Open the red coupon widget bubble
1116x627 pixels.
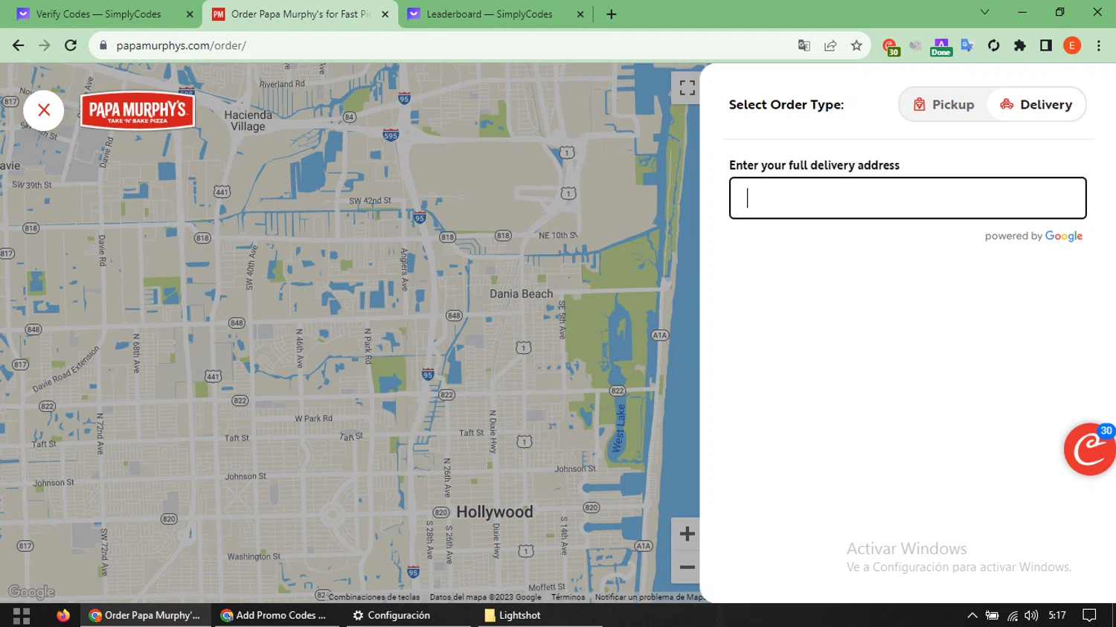(x=1089, y=449)
